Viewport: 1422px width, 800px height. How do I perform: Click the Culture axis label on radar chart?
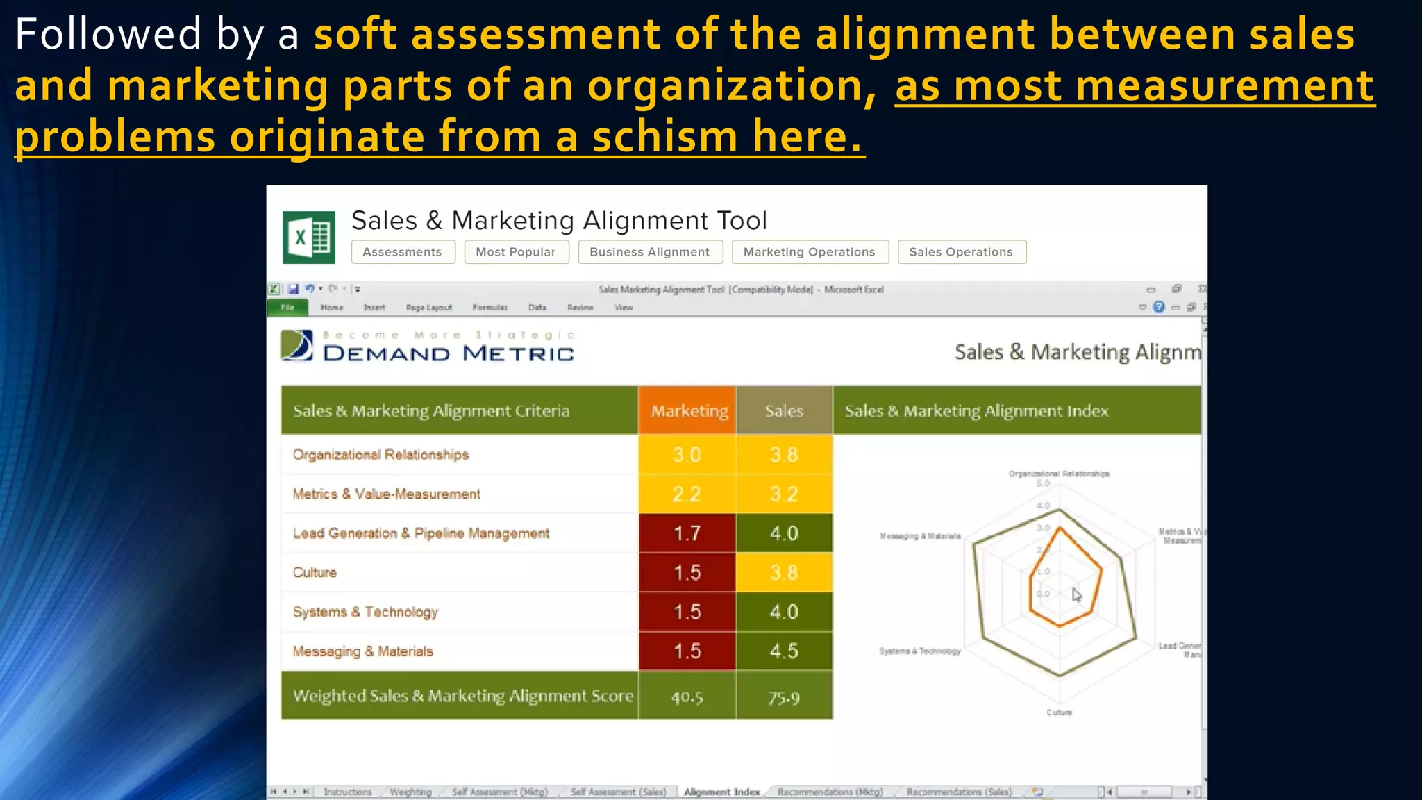pos(1060,712)
